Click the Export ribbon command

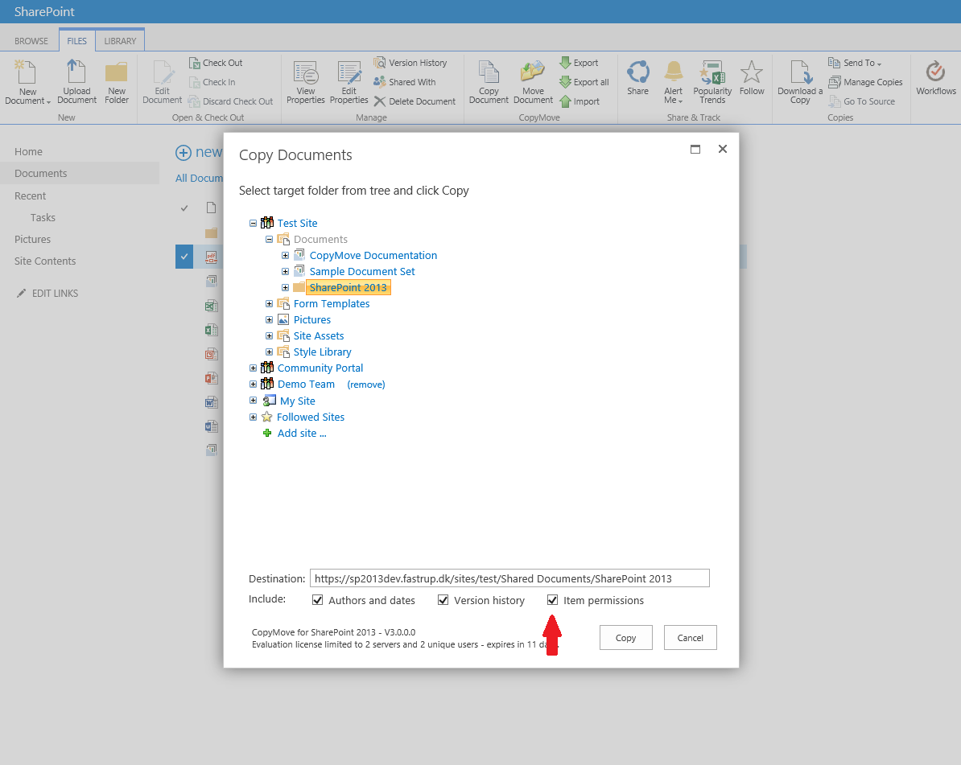coord(579,63)
